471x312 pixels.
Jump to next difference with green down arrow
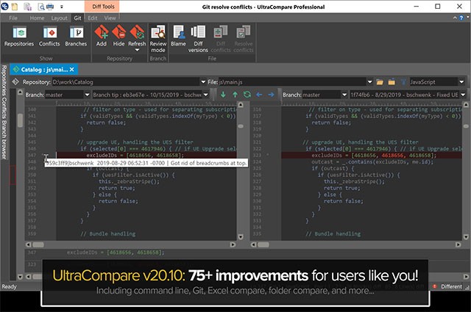click(x=222, y=95)
